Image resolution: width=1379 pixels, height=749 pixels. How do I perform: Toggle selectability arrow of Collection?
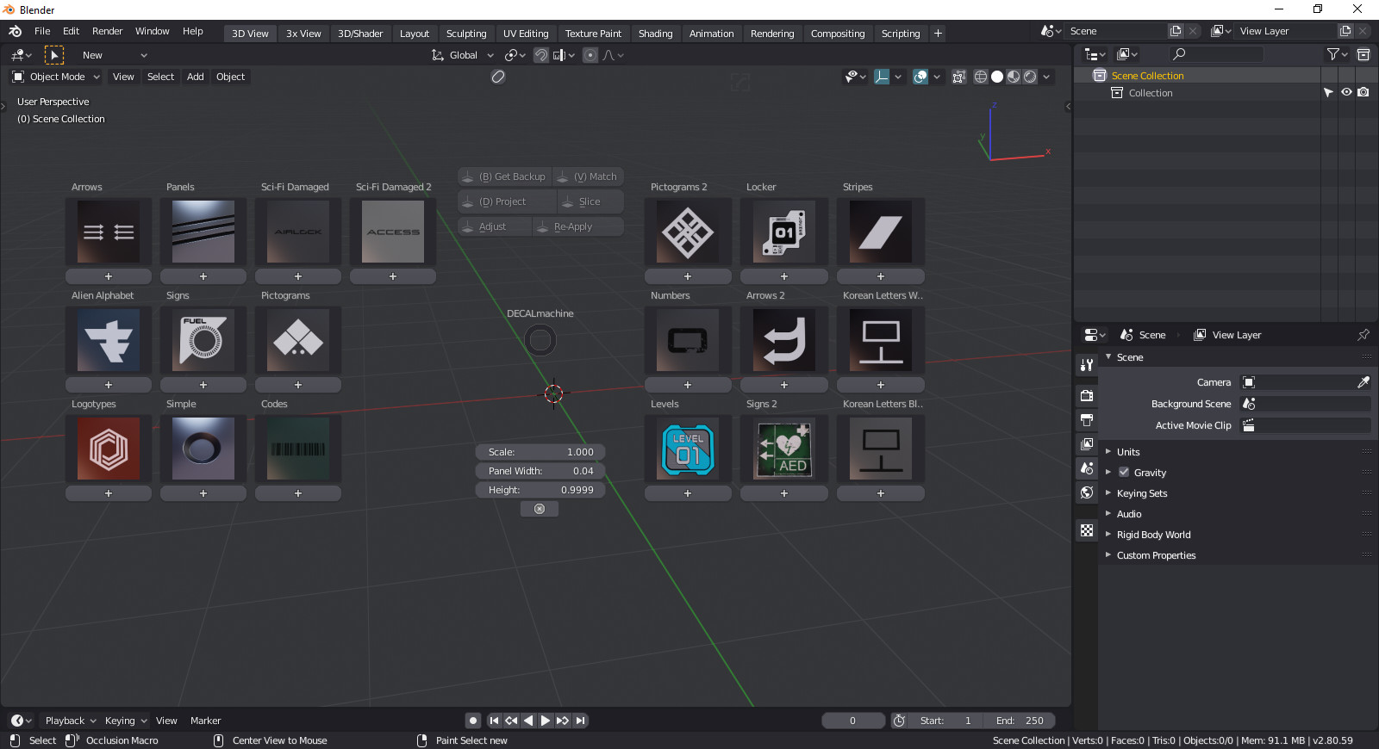tap(1328, 92)
